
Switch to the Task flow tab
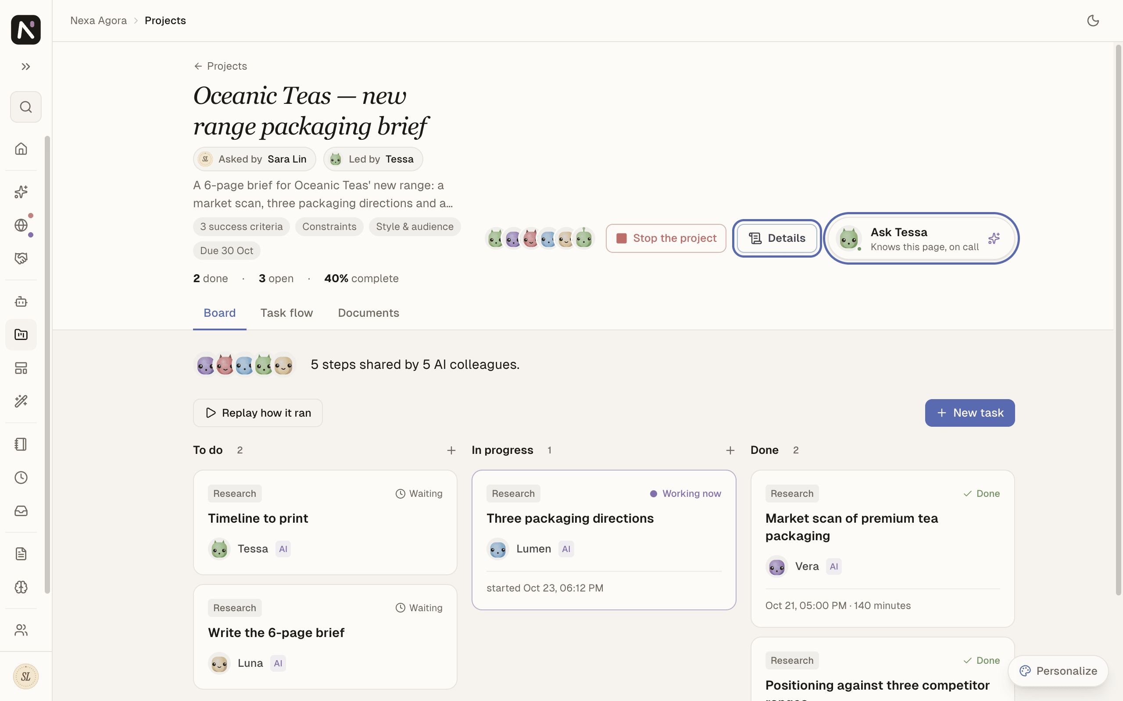coord(287,313)
